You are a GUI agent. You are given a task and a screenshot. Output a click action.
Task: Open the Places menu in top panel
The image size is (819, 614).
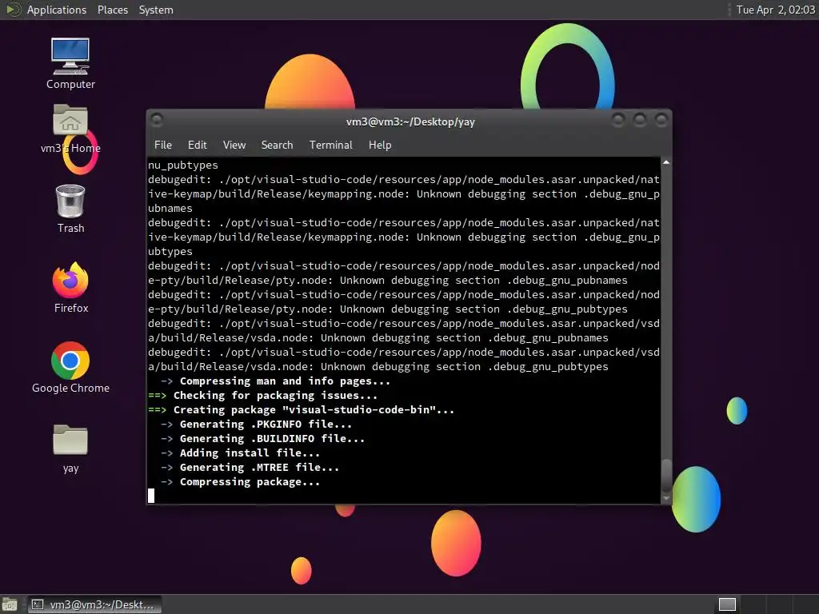click(112, 10)
